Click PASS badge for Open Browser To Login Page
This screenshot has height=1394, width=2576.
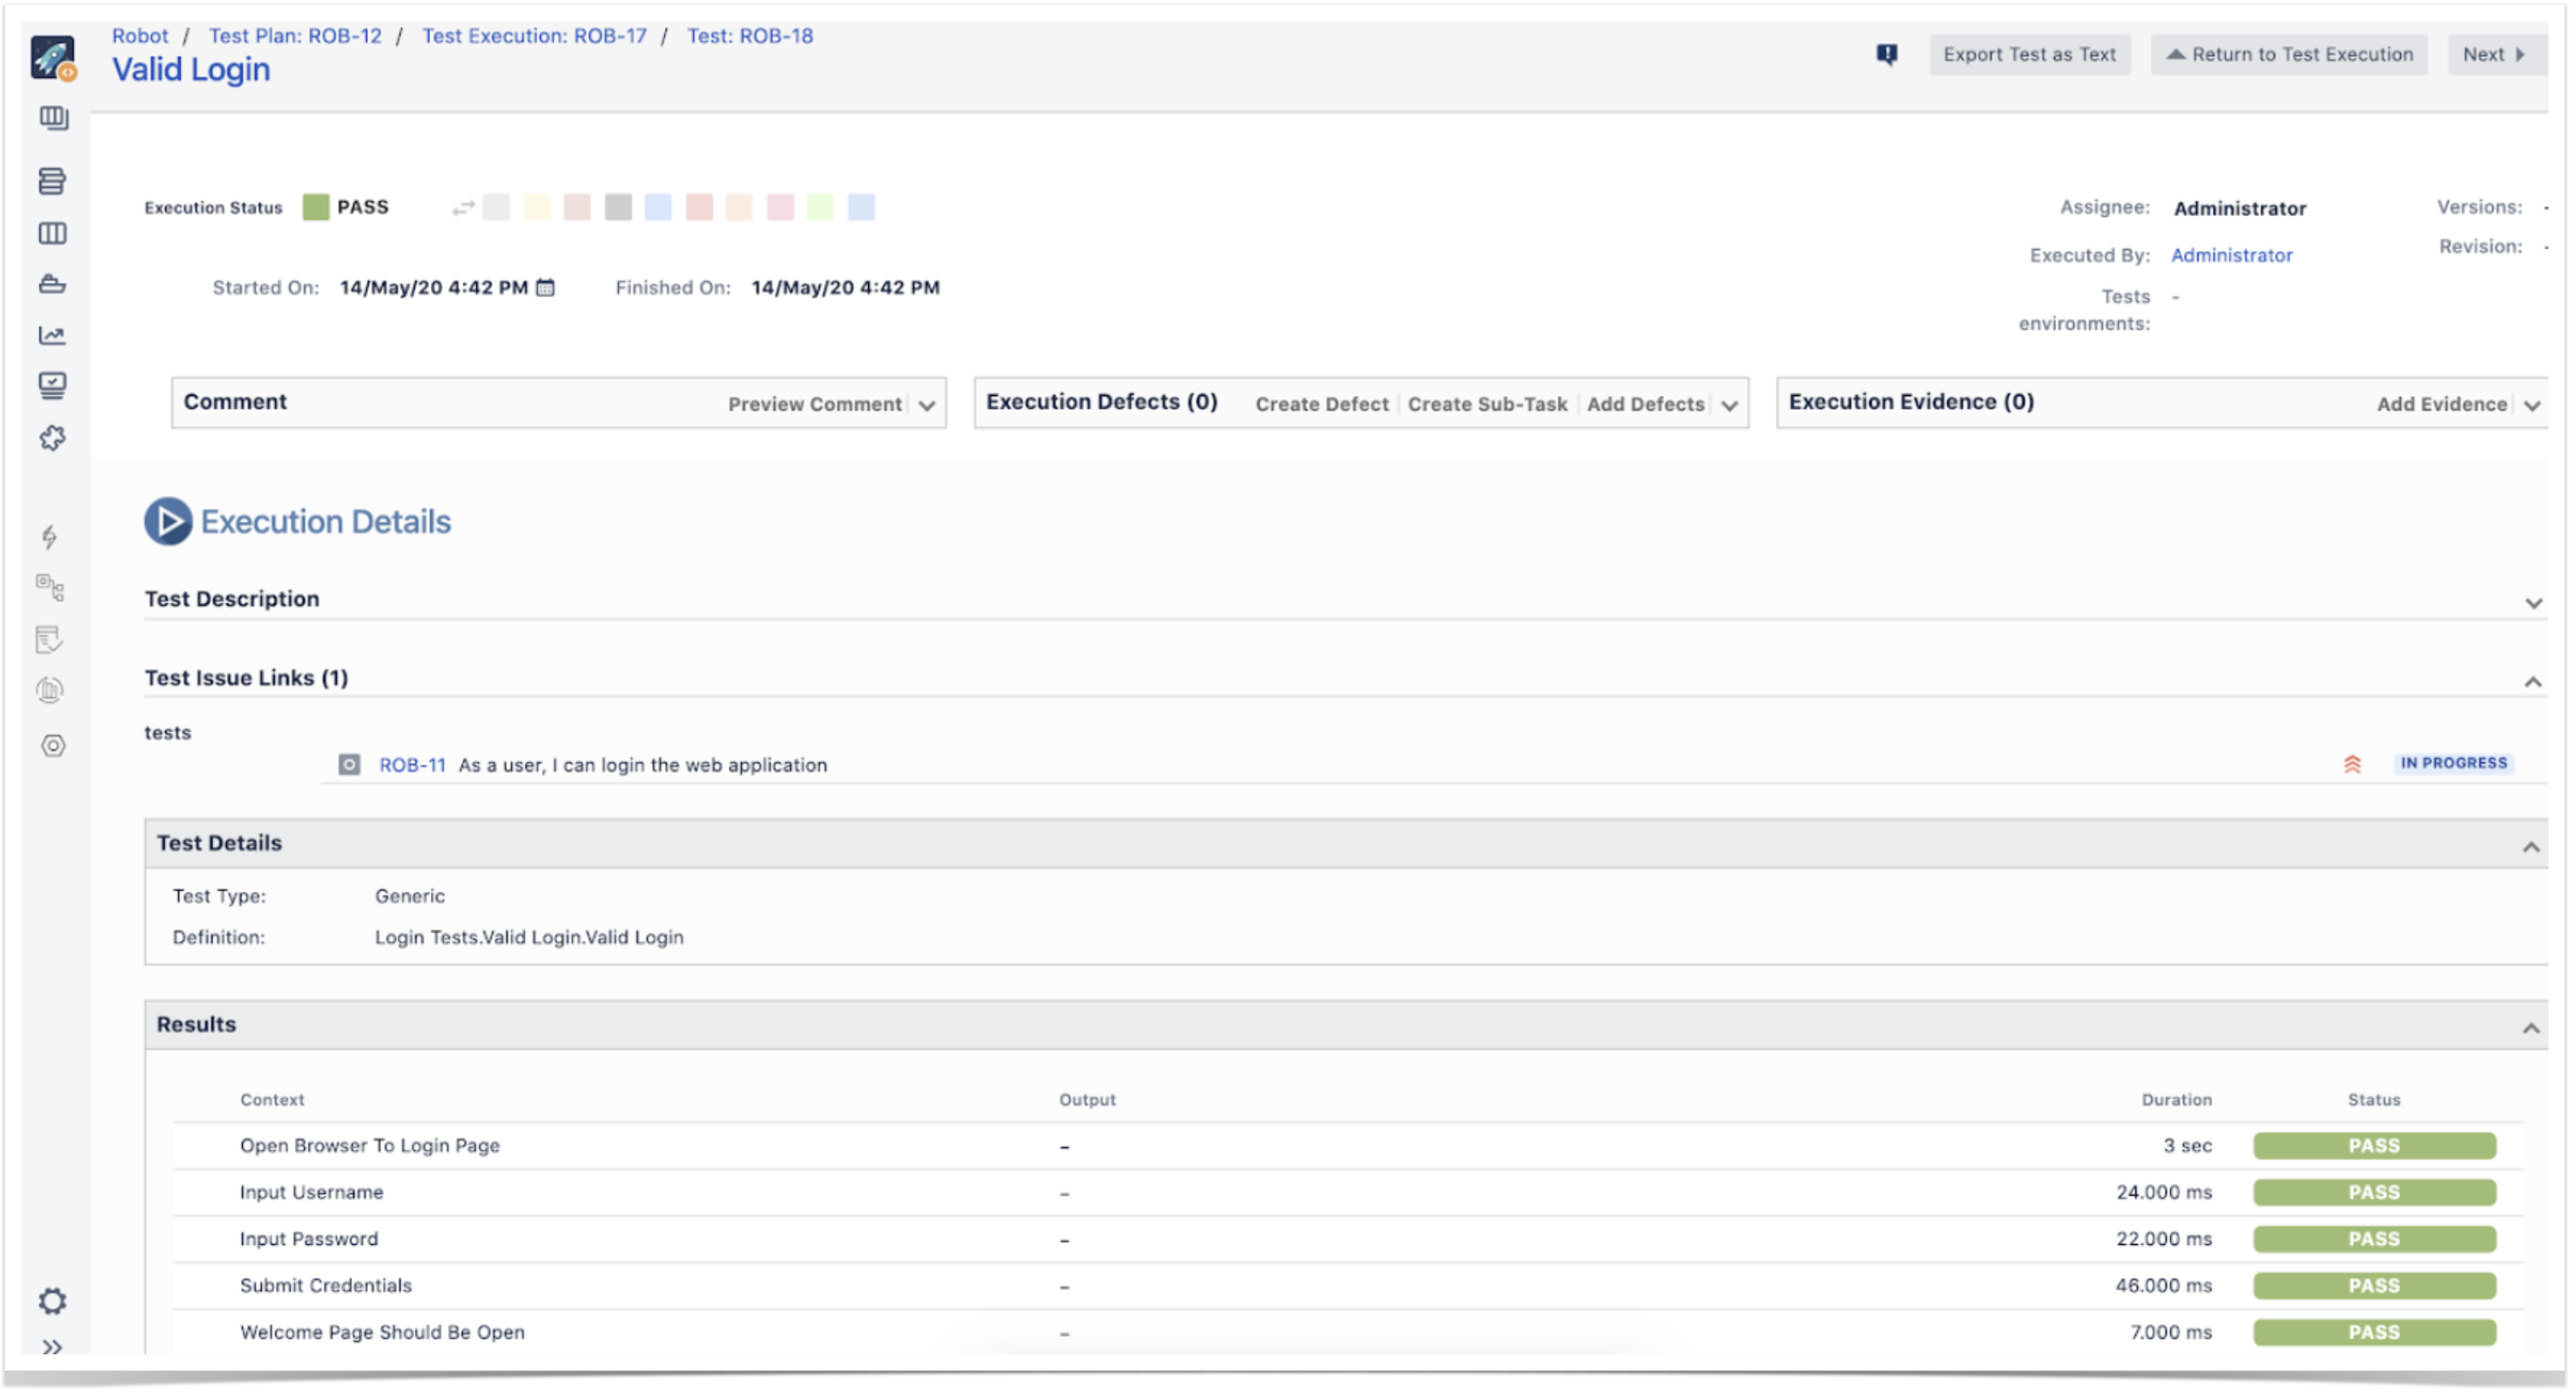(2375, 1146)
